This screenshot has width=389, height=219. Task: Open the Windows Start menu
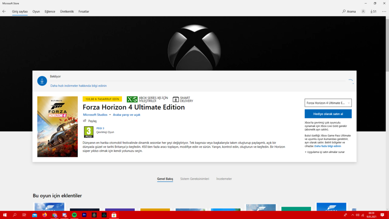tap(4, 215)
